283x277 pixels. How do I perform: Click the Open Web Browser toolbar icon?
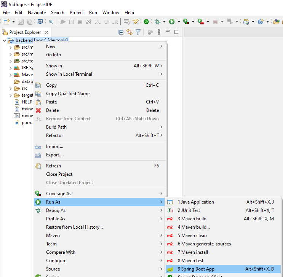[x=246, y=22]
